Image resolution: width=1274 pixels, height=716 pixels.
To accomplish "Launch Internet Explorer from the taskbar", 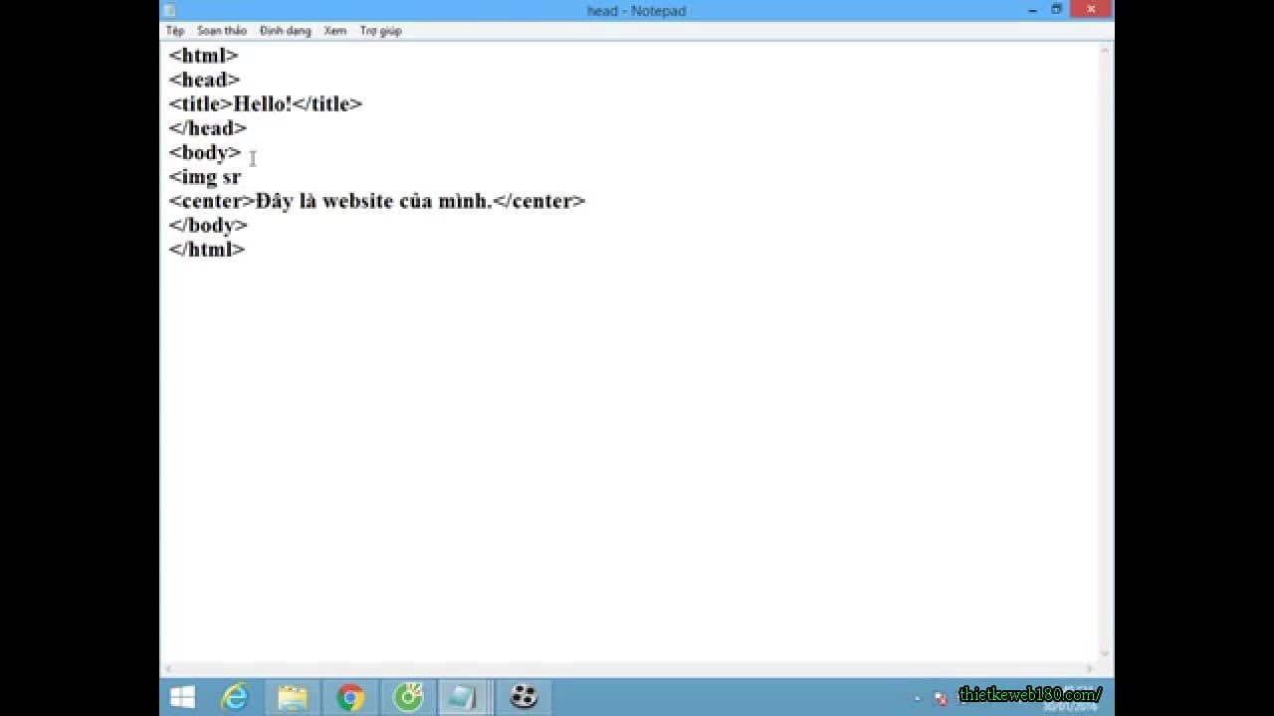I will coord(235,698).
